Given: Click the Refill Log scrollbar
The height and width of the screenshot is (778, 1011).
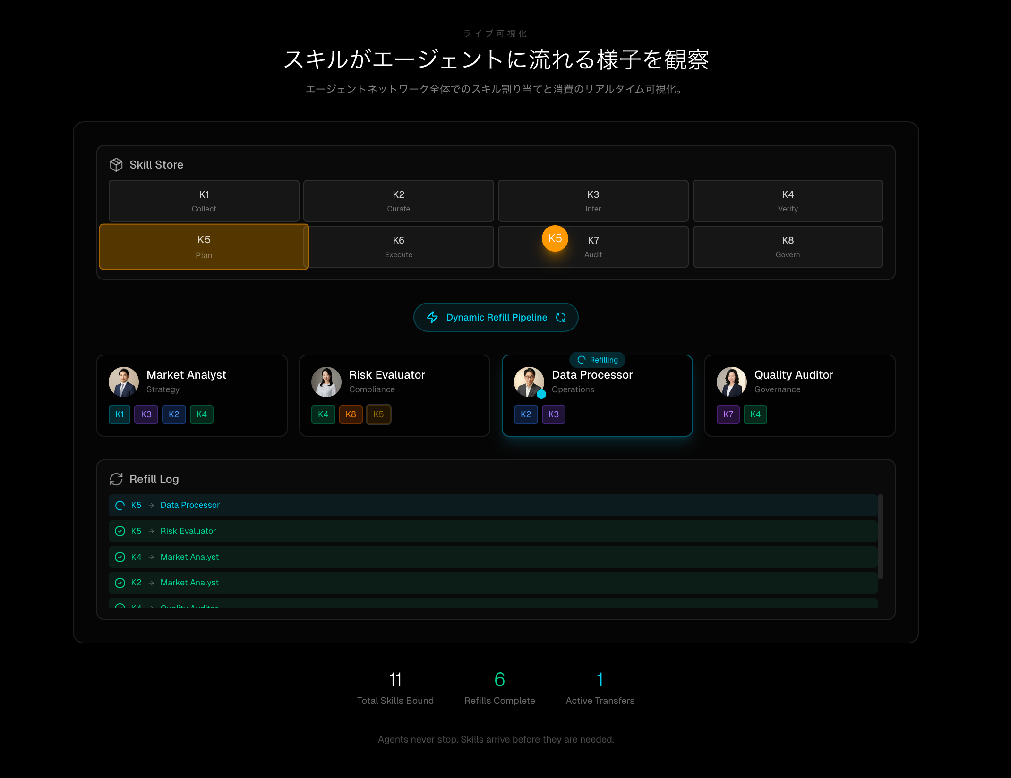Looking at the screenshot, I should pos(880,536).
